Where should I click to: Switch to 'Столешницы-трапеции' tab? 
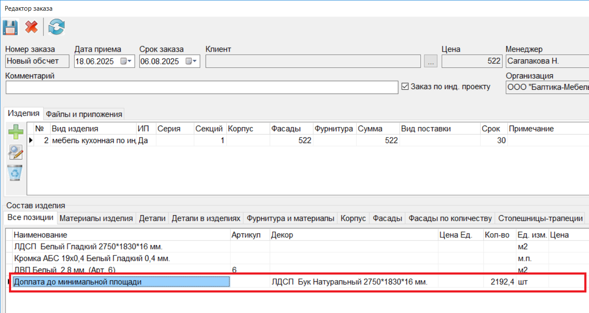point(540,218)
